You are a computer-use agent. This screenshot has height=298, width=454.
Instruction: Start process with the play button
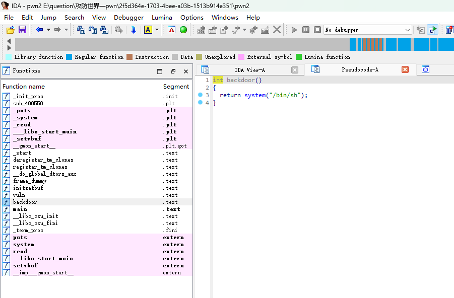pos(294,30)
